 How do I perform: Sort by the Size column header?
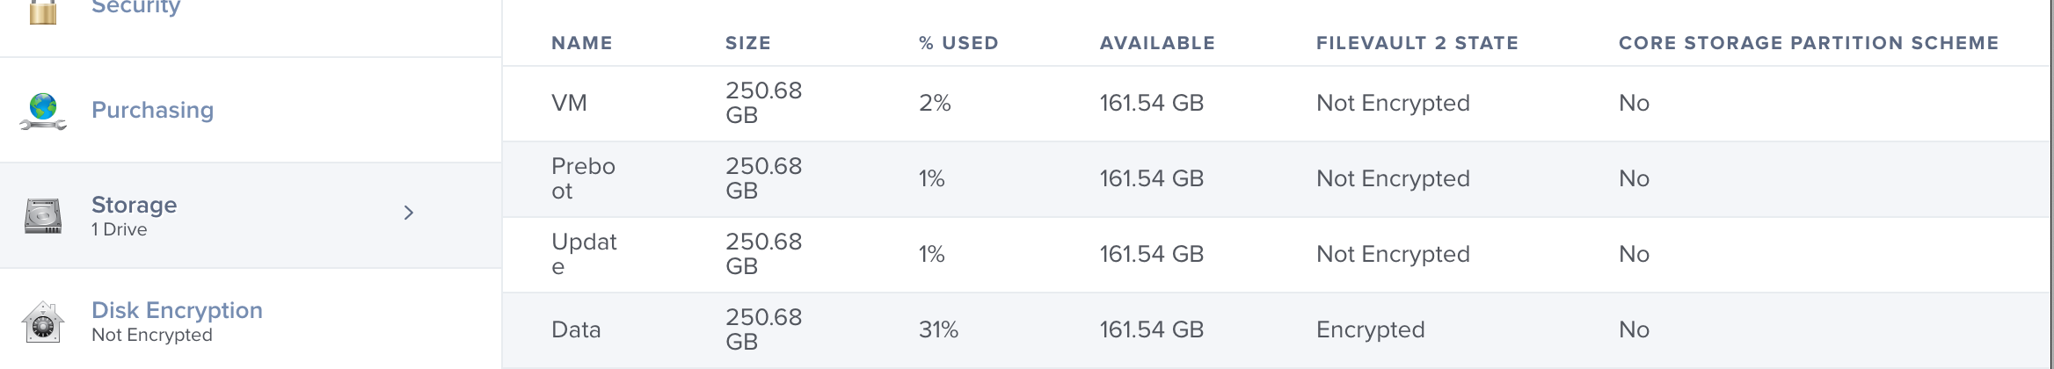click(748, 43)
